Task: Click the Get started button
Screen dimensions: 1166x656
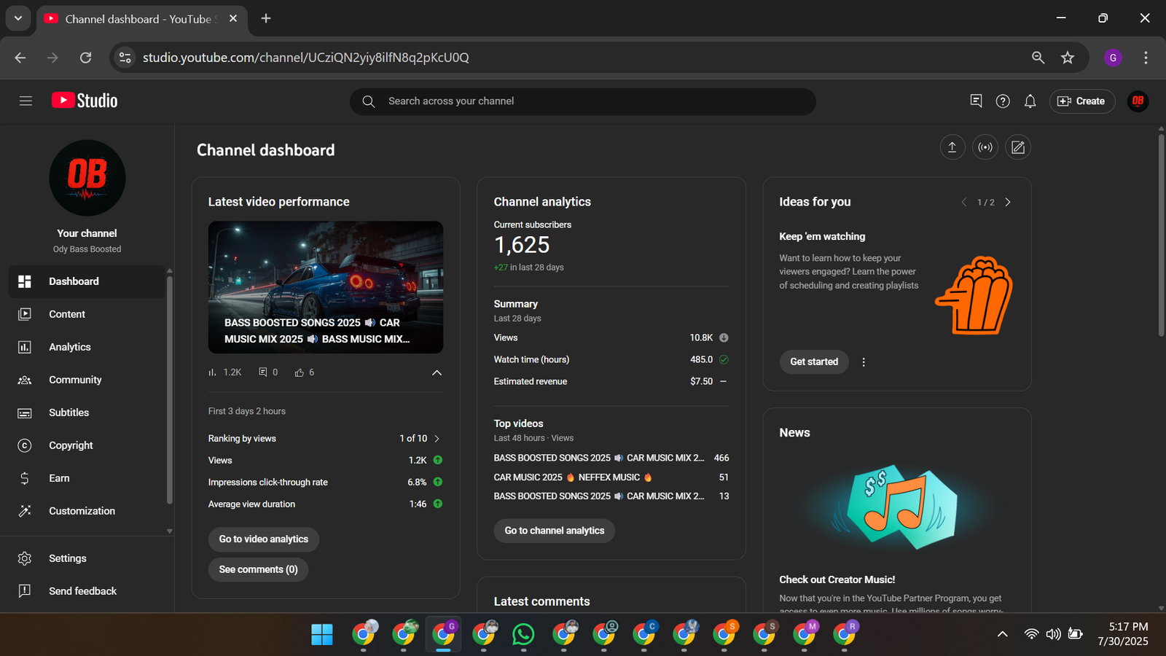Action: point(814,362)
